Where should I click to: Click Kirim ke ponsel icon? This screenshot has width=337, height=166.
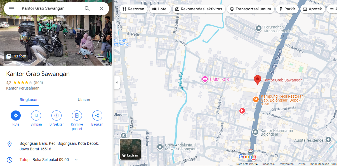point(77,116)
